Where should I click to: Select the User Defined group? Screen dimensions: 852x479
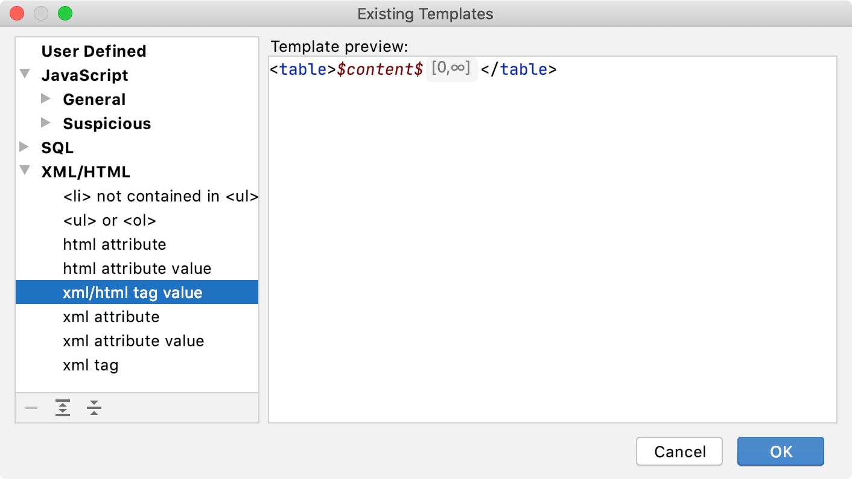pyautogui.click(x=94, y=51)
